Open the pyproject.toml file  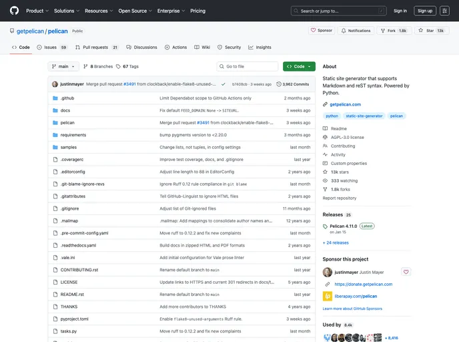point(74,319)
